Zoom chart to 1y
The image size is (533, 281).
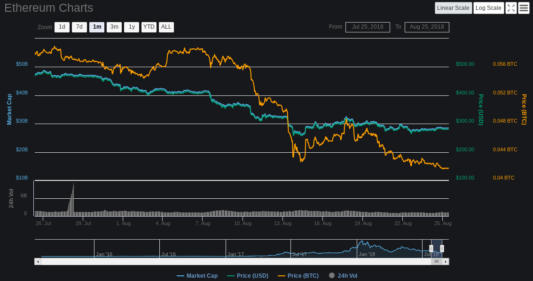[132, 27]
